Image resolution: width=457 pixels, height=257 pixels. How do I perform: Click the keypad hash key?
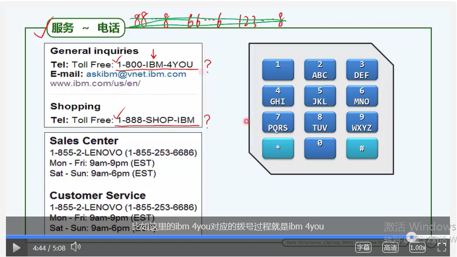pos(362,148)
